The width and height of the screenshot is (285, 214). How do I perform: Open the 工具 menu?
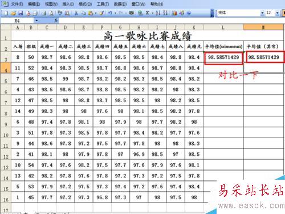(x=103, y=4)
